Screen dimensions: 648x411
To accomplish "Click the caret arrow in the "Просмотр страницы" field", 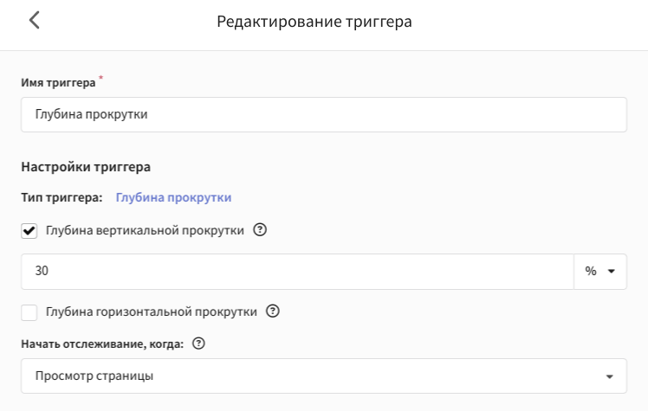I will (x=609, y=376).
